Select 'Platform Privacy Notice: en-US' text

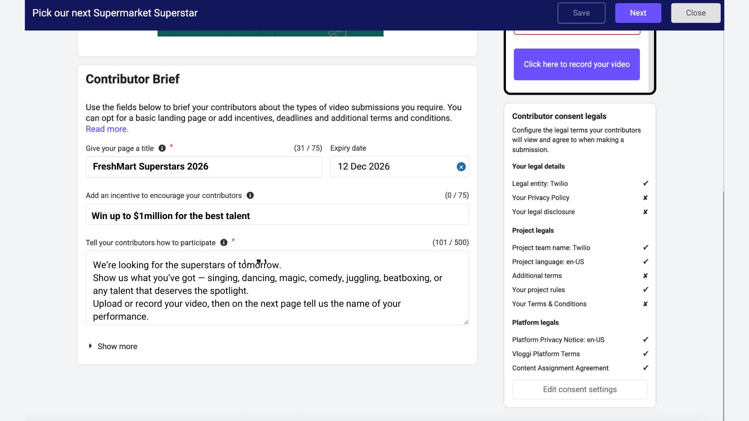(x=558, y=340)
